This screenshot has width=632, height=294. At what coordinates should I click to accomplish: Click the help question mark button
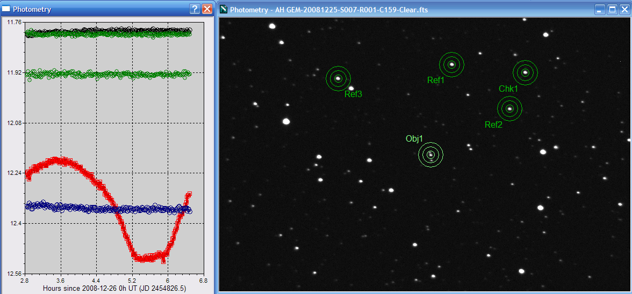[195, 9]
